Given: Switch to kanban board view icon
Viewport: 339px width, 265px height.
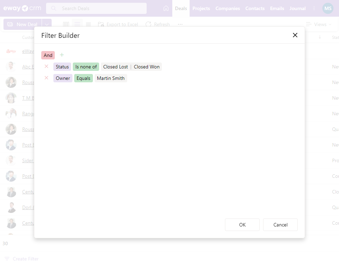Looking at the screenshot, I should [x=66, y=24].
